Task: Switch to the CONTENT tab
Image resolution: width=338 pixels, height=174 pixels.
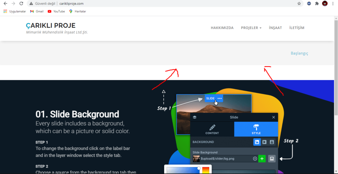Action: point(212,129)
